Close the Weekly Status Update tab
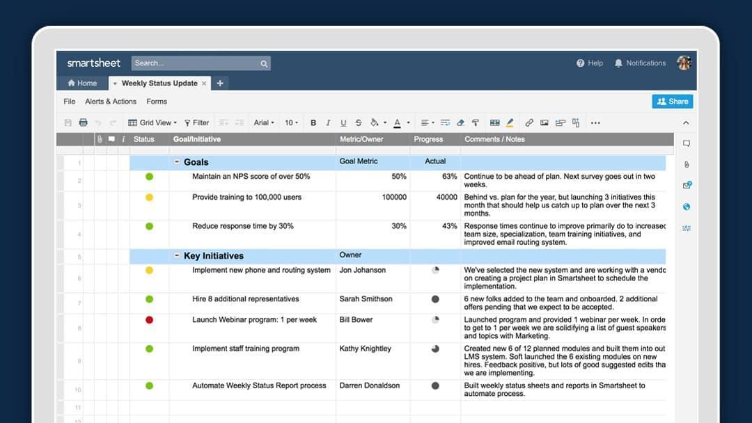Viewport: 752px width, 423px height. (x=204, y=83)
